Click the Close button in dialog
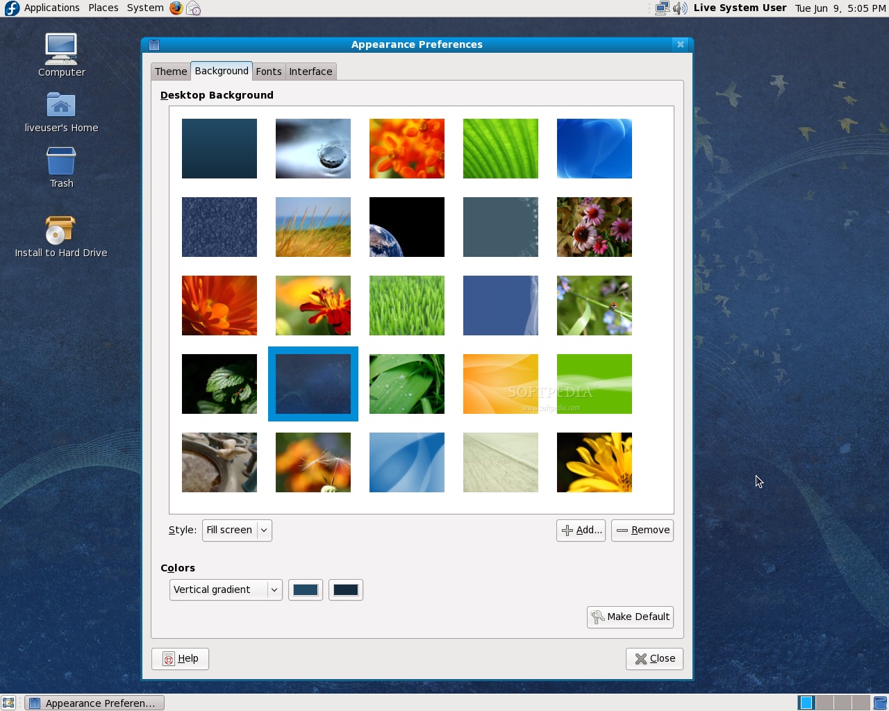889x711 pixels. pos(654,659)
